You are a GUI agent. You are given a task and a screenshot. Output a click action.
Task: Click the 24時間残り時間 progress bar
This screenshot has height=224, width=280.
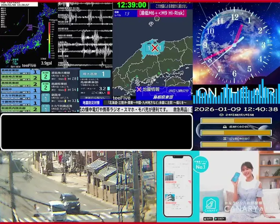(x=236, y=121)
